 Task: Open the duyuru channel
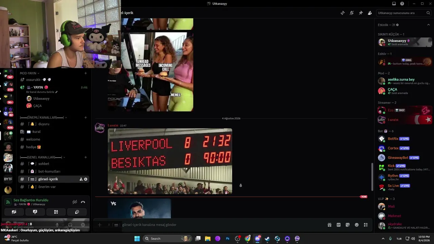[54, 124]
